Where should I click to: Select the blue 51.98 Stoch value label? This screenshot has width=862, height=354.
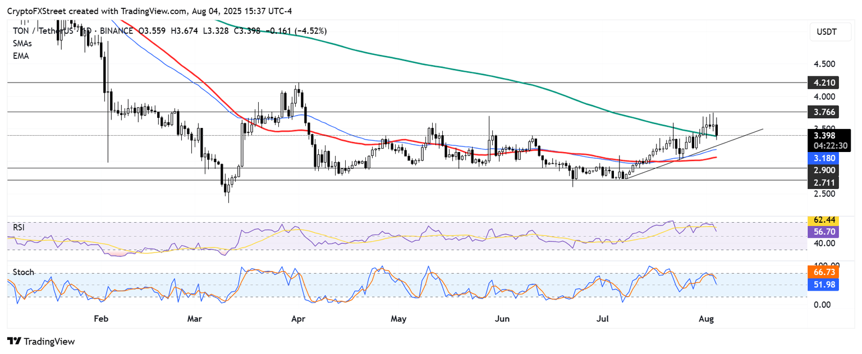pos(825,284)
